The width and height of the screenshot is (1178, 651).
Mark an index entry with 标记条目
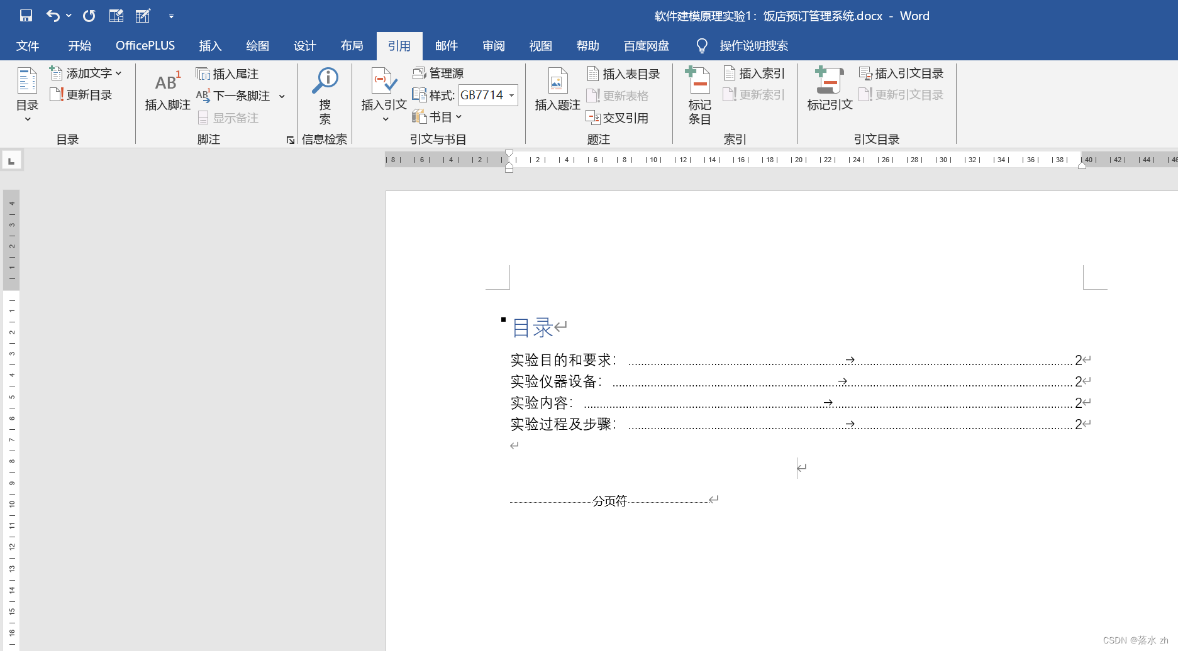(x=699, y=96)
